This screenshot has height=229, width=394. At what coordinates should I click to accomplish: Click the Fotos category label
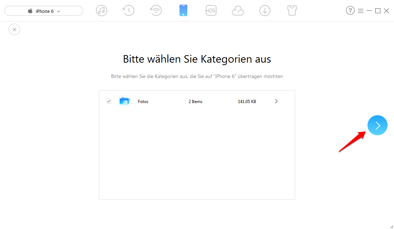(x=143, y=102)
